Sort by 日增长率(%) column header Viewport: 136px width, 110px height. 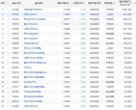point(79,3)
